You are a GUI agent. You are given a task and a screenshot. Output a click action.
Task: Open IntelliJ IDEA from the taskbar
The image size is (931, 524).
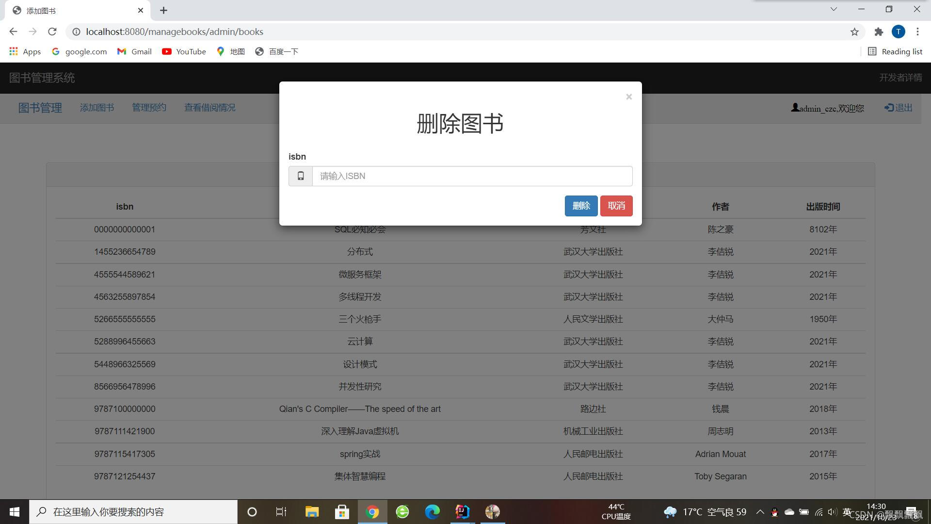462,511
